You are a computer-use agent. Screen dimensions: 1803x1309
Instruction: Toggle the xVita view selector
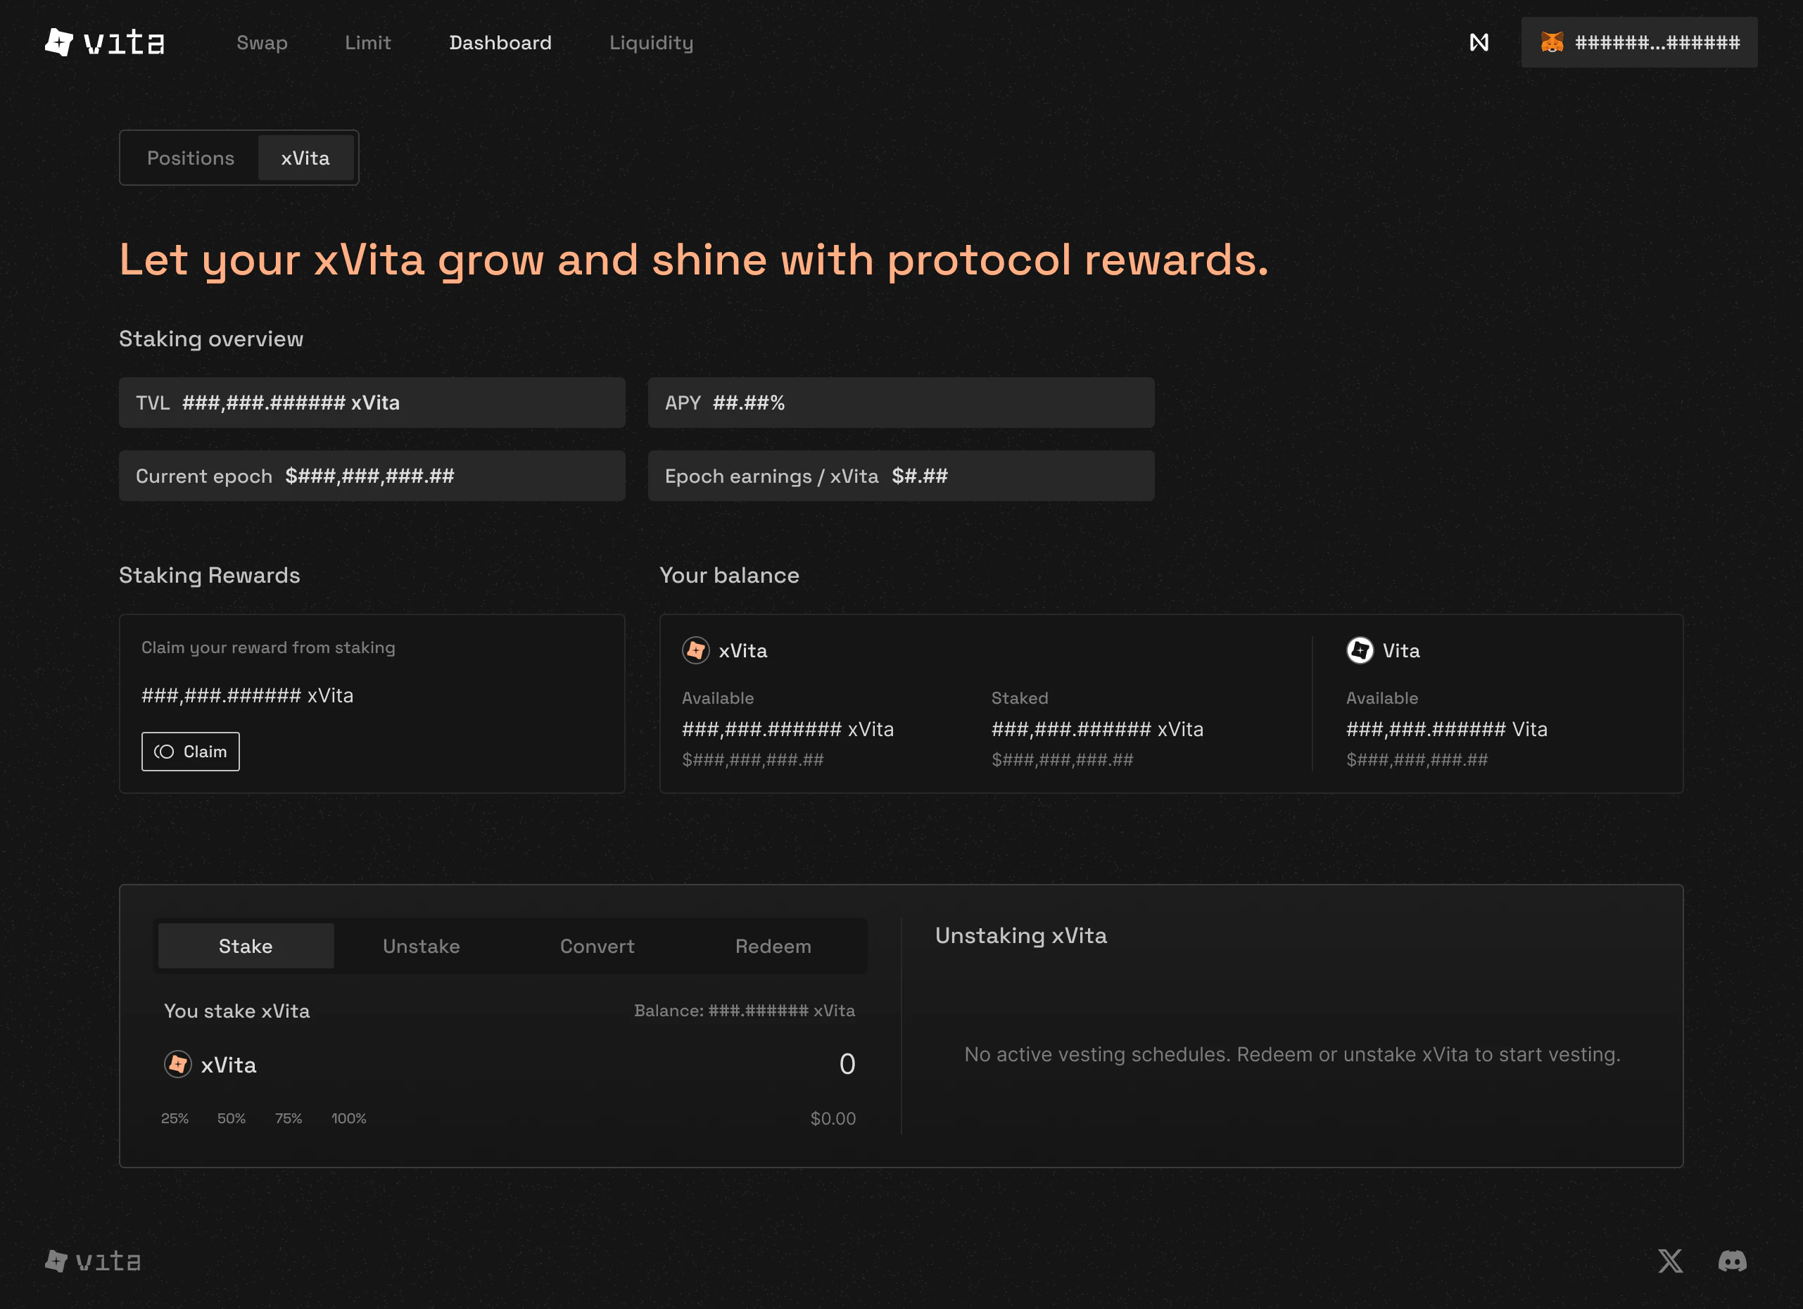pos(305,158)
